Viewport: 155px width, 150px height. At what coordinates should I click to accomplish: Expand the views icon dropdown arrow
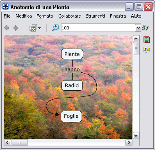tap(39, 28)
